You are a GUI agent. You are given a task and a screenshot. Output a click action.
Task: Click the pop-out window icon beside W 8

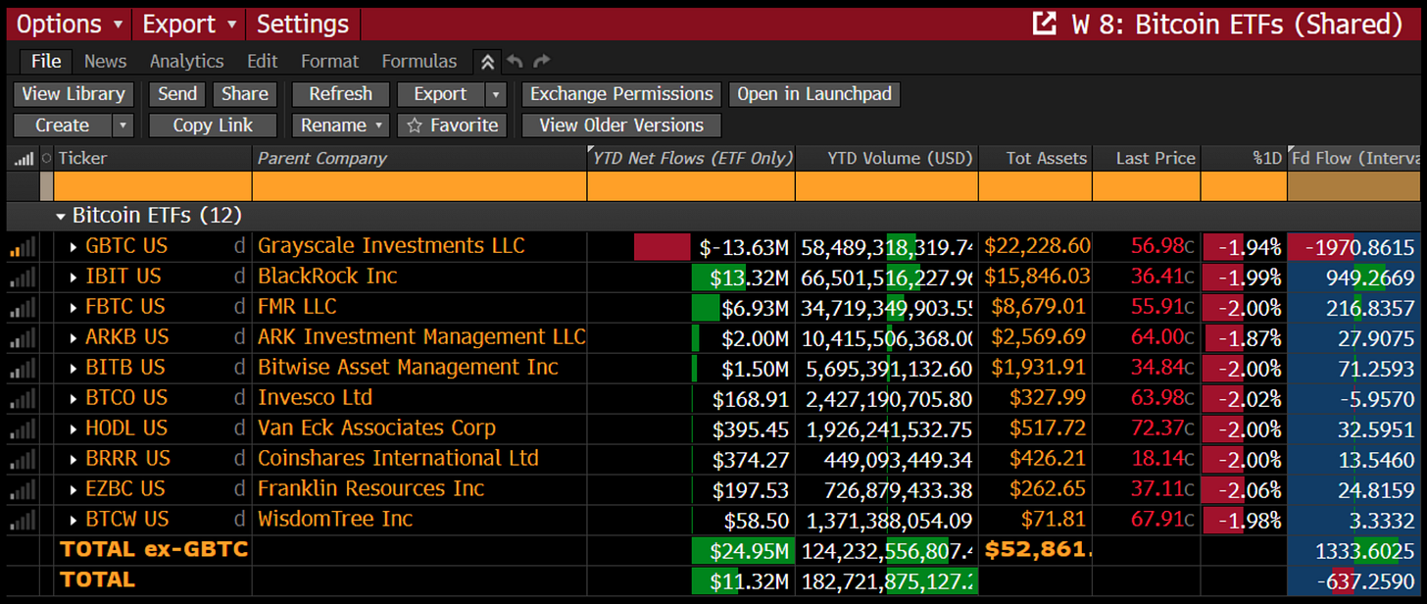(1045, 24)
